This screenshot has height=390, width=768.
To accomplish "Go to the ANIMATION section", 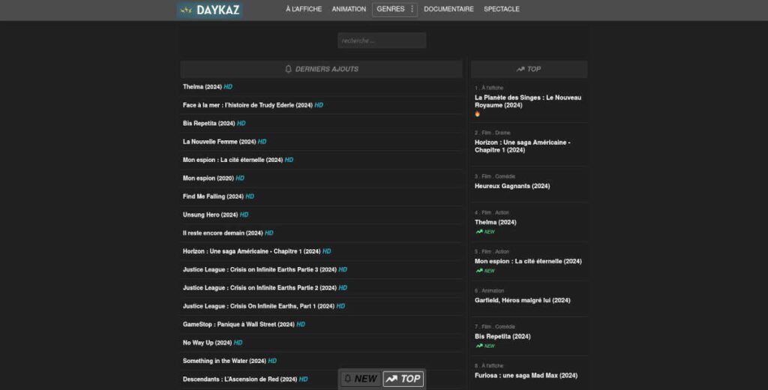I will click(349, 9).
